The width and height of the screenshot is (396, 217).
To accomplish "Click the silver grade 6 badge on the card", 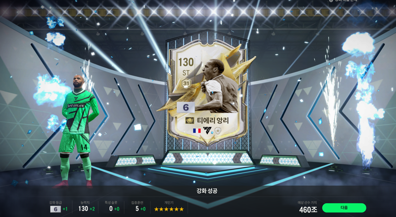I will [186, 107].
